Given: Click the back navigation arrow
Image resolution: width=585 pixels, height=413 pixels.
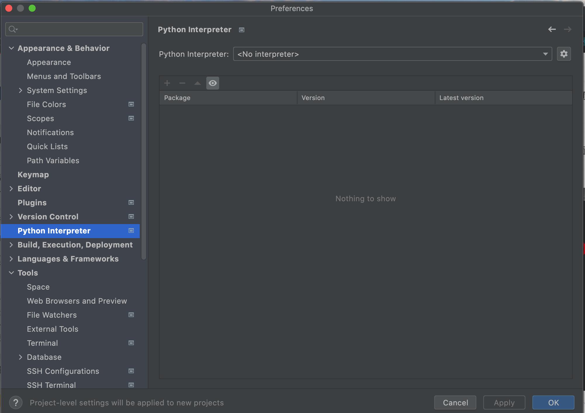Looking at the screenshot, I should pos(552,29).
